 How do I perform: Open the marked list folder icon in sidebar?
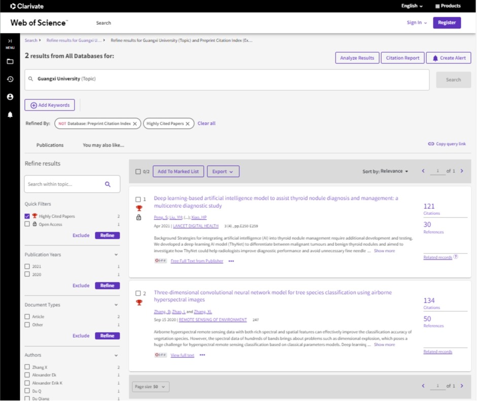click(x=10, y=61)
